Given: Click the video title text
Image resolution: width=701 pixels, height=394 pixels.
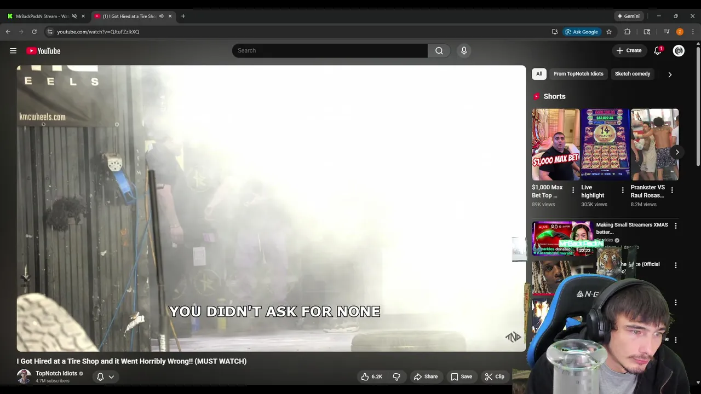Looking at the screenshot, I should 131,361.
